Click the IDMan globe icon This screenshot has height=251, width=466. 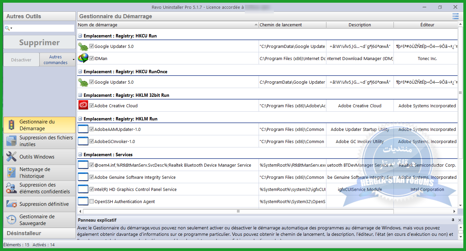point(83,59)
